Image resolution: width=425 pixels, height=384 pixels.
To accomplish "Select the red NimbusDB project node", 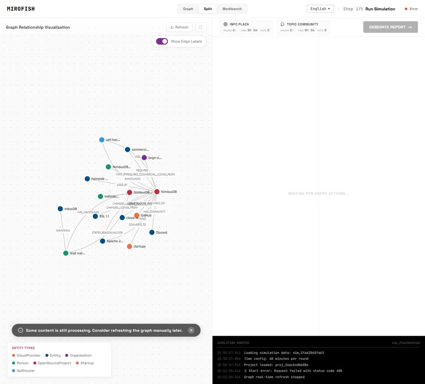I will 157,192.
